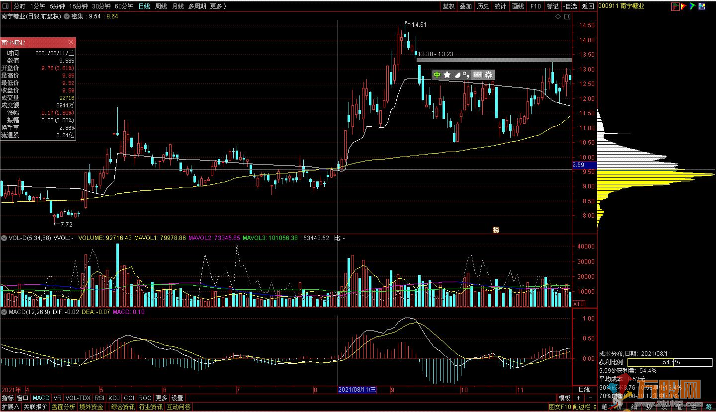Click the green-blue arrow icon top right
The image size is (716, 412).
point(692,6)
